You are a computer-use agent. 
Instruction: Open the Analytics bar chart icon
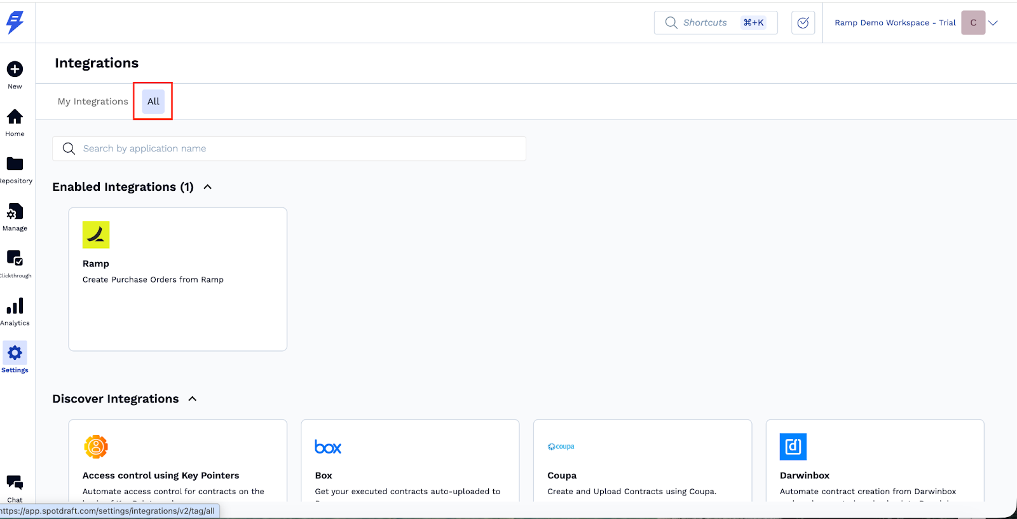pos(15,307)
